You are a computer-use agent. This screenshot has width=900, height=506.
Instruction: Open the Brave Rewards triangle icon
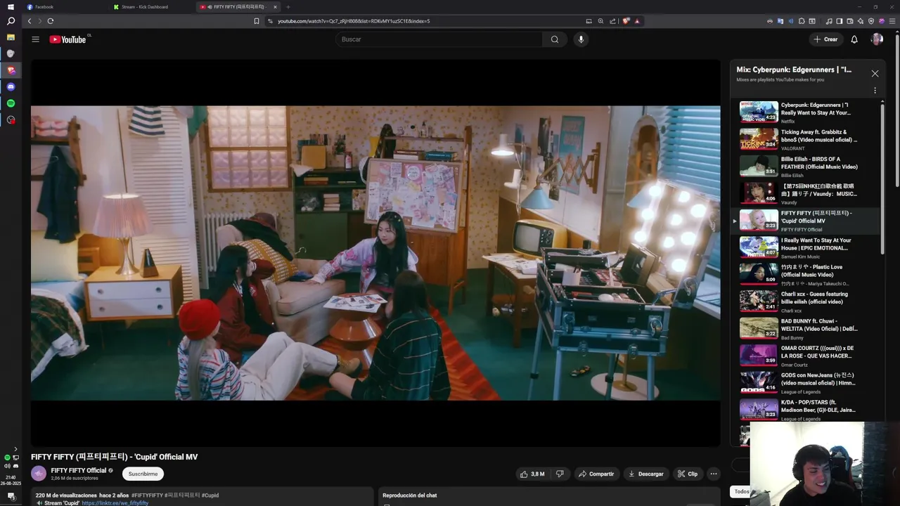tap(637, 21)
